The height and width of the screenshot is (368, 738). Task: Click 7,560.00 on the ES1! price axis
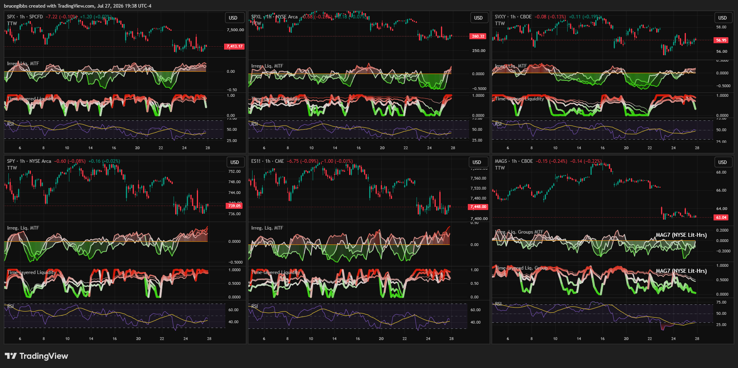pos(478,178)
